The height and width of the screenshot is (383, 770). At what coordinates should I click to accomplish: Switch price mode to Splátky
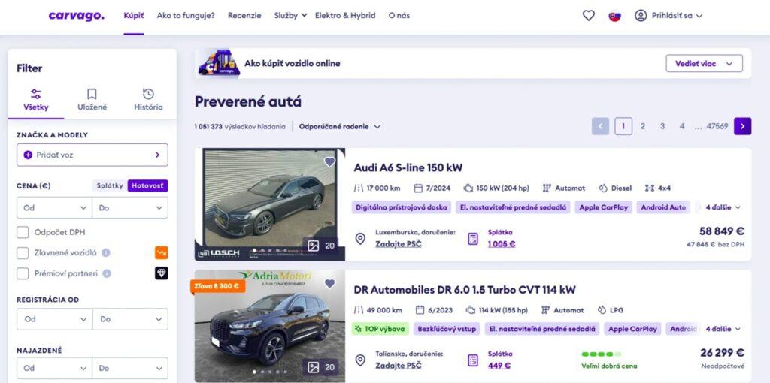(110, 186)
